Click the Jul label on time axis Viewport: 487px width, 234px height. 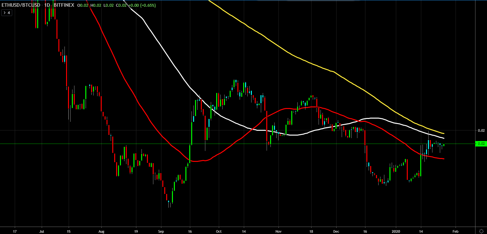(x=41, y=231)
